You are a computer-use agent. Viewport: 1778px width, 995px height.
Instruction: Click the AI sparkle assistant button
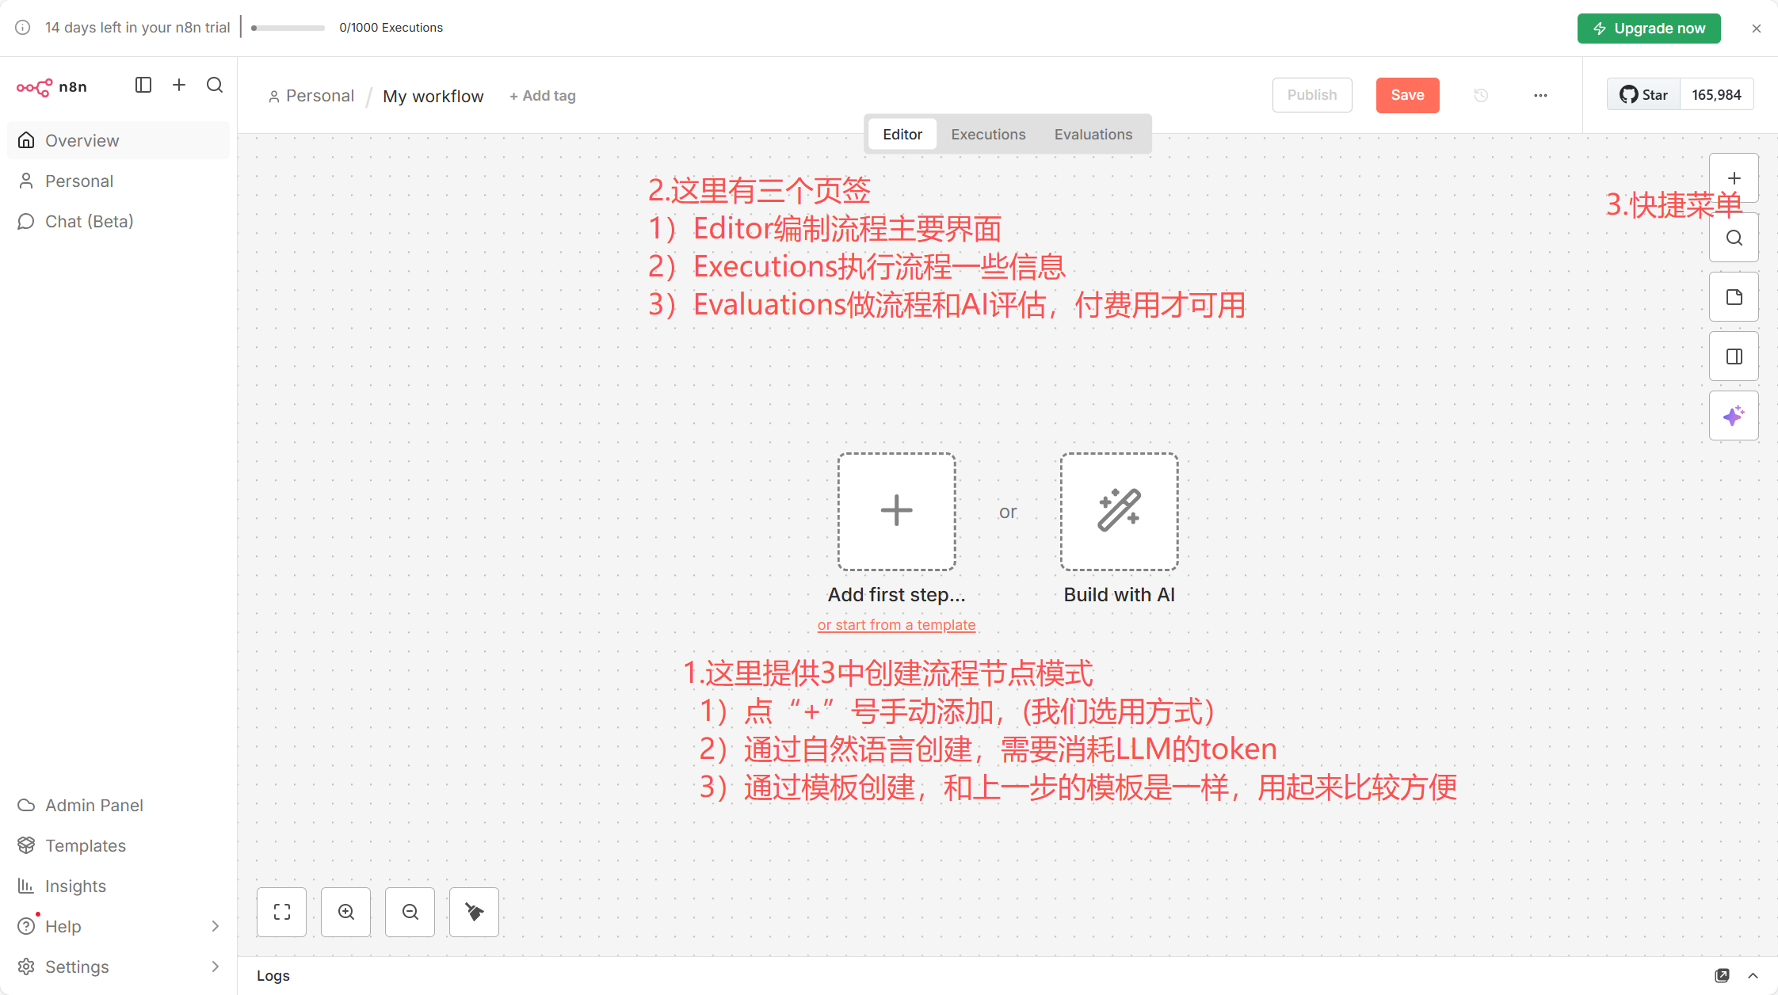coord(1734,416)
